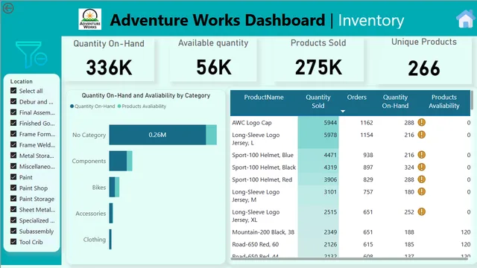Uncheck the Debur and ... location
The height and width of the screenshot is (268, 477).
[x=13, y=101]
